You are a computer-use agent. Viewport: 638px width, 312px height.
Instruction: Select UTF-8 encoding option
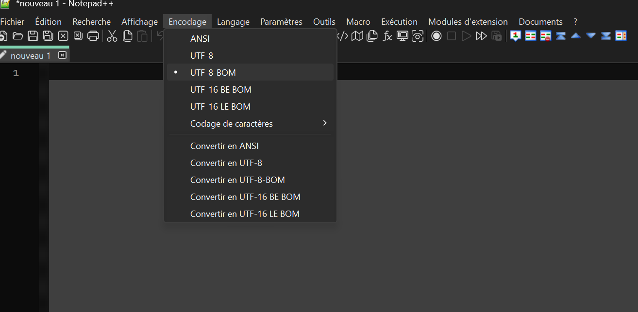click(250, 56)
